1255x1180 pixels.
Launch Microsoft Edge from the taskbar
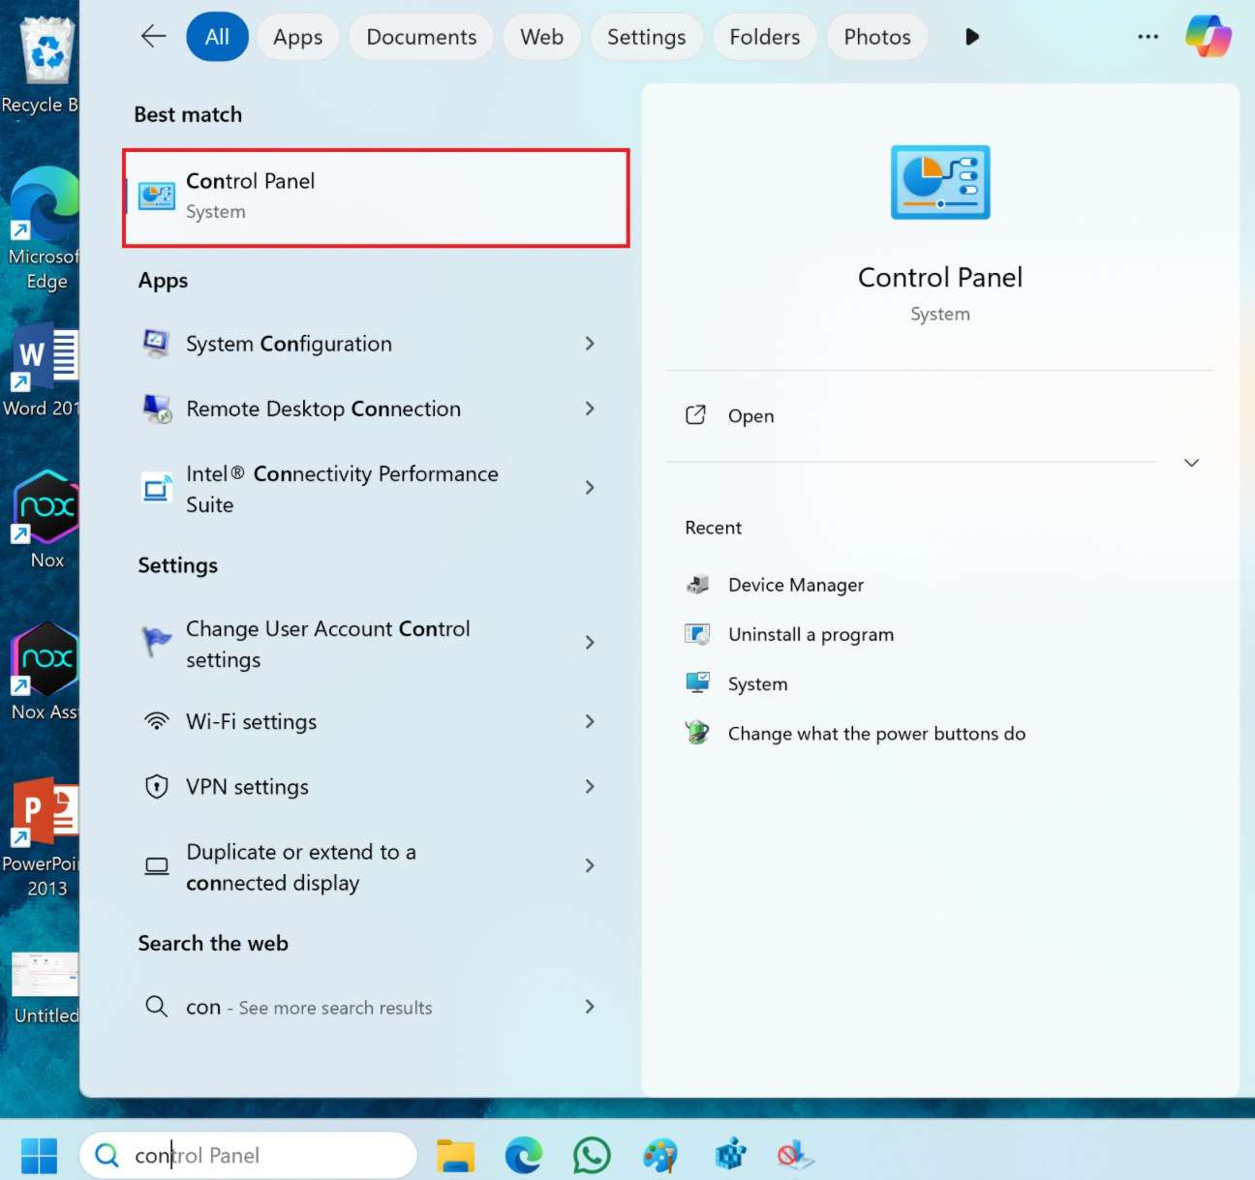pos(523,1155)
